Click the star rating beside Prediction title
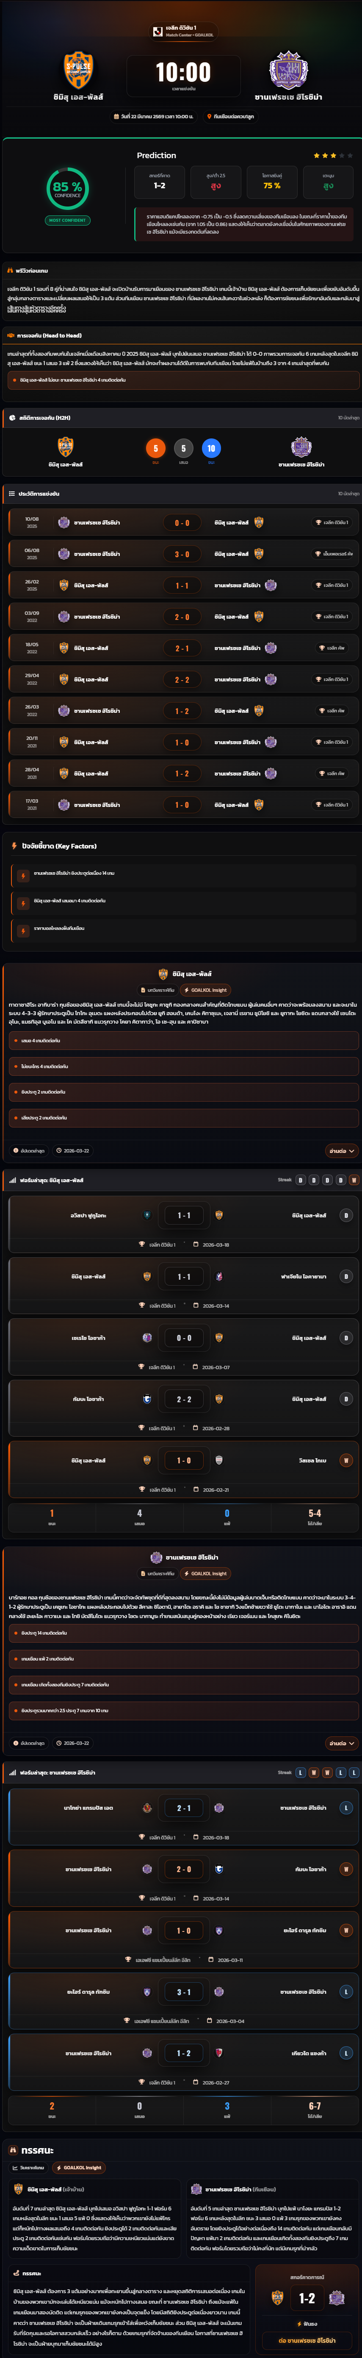362x2358 pixels. [333, 156]
